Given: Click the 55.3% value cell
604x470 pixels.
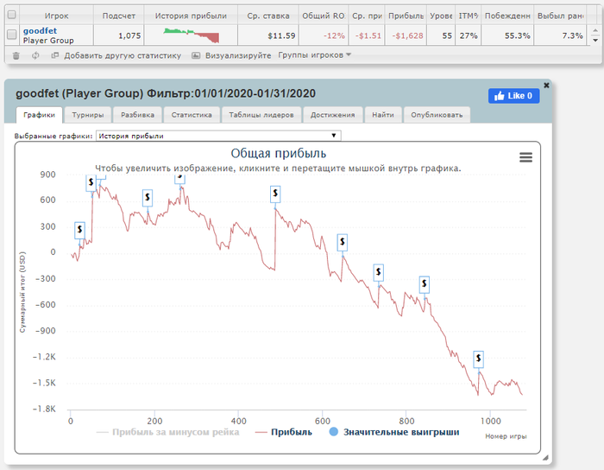Looking at the screenshot, I should [518, 36].
